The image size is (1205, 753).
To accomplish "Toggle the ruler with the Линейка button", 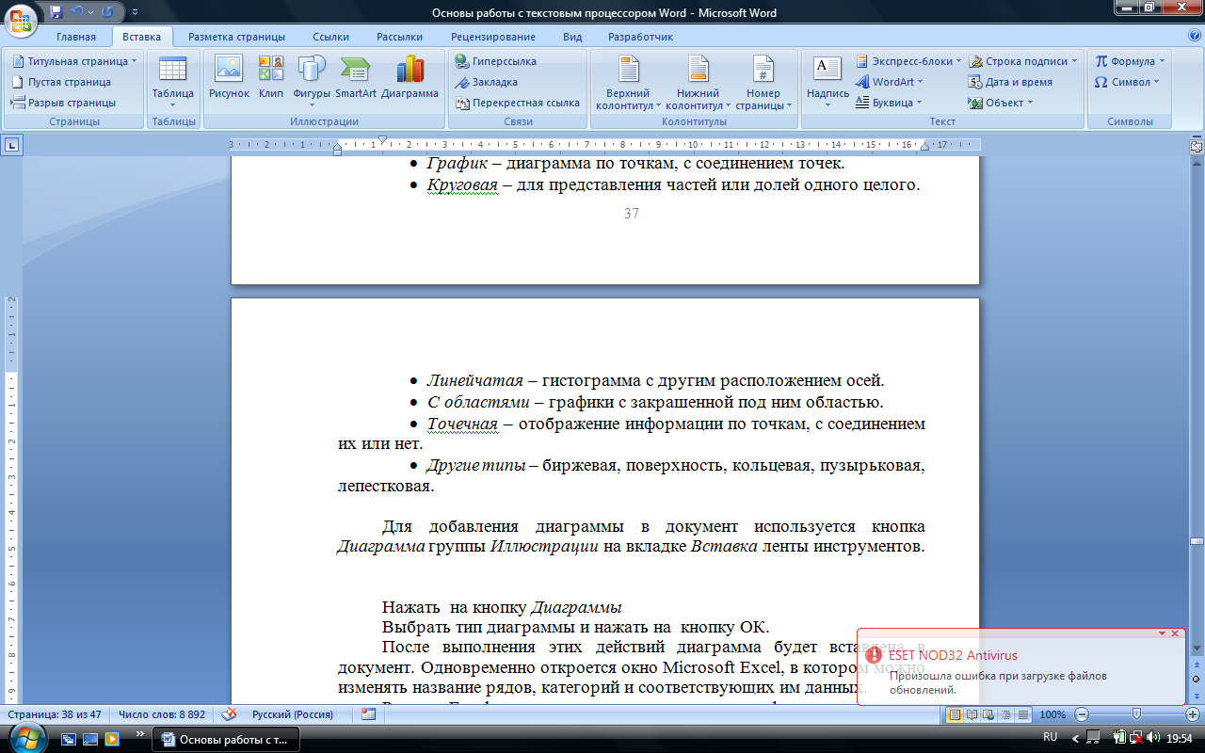I will [1196, 146].
